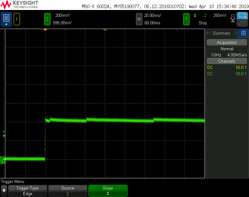The image size is (249, 197).
Task: Select the zoom box selection tool icon
Action: point(242,16)
